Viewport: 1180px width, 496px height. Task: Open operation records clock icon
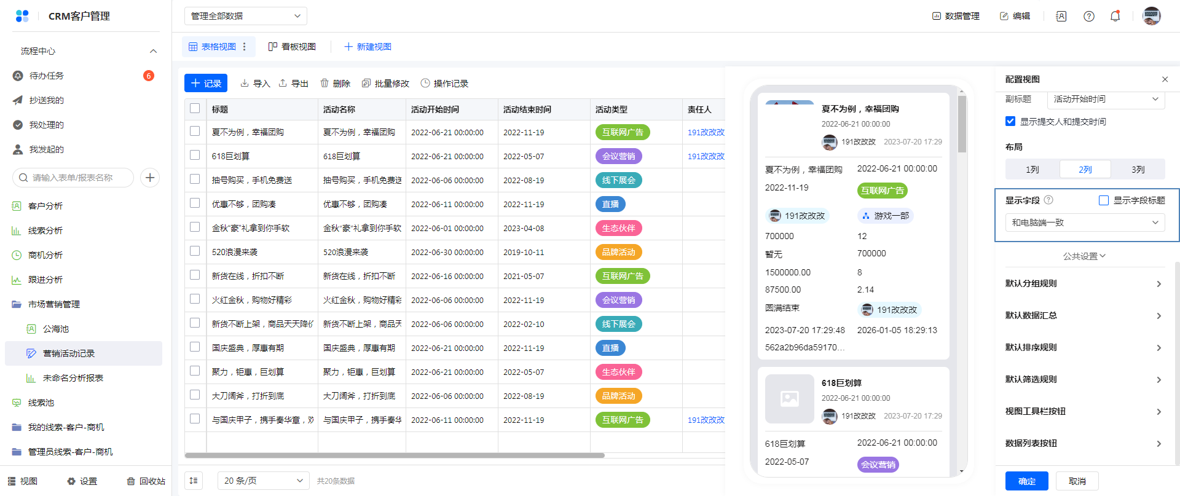click(x=425, y=83)
